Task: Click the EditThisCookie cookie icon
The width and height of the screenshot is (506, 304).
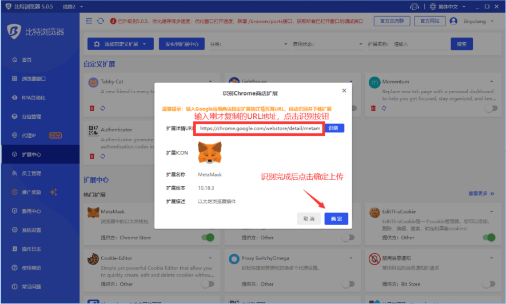Action: click(374, 213)
